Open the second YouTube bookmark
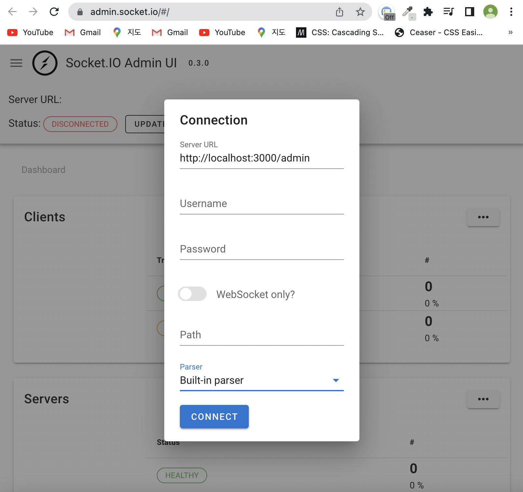 pyautogui.click(x=222, y=32)
